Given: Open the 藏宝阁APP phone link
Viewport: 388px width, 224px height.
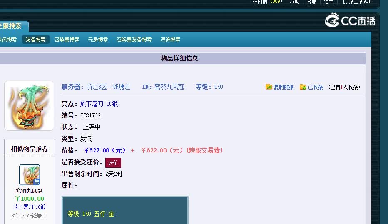Looking at the screenshot, I should [x=357, y=2].
